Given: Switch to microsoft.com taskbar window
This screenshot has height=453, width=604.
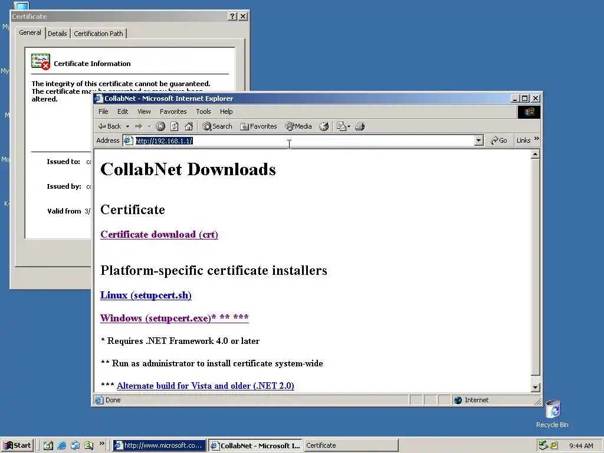Looking at the screenshot, I should (x=159, y=445).
